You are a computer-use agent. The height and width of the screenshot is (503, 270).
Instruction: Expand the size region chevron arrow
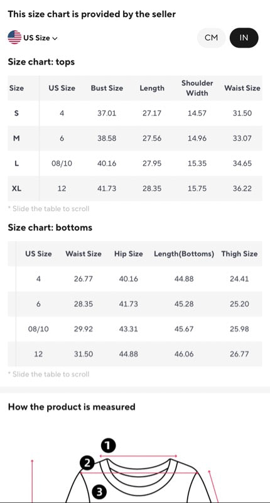pos(55,38)
